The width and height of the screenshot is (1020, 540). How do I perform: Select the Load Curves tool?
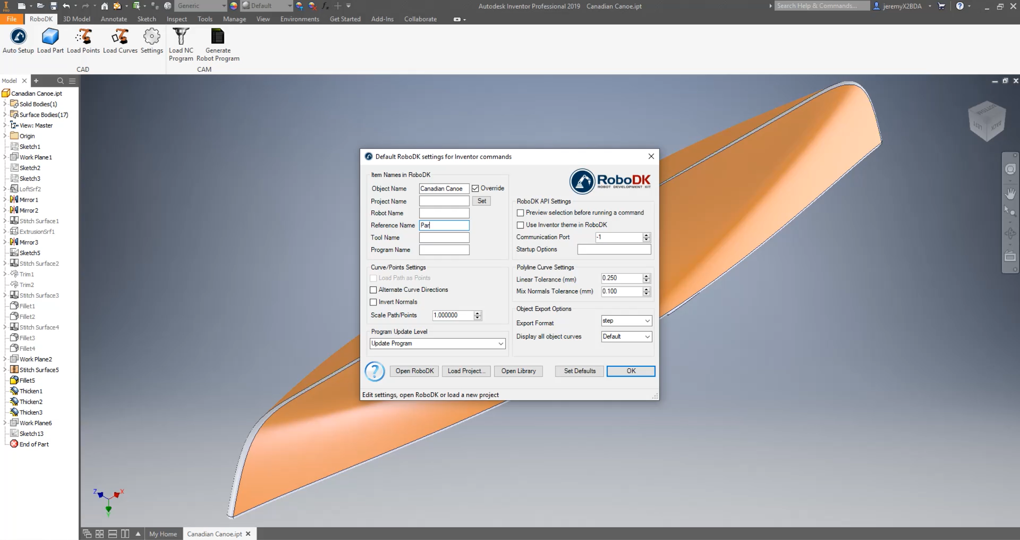120,37
